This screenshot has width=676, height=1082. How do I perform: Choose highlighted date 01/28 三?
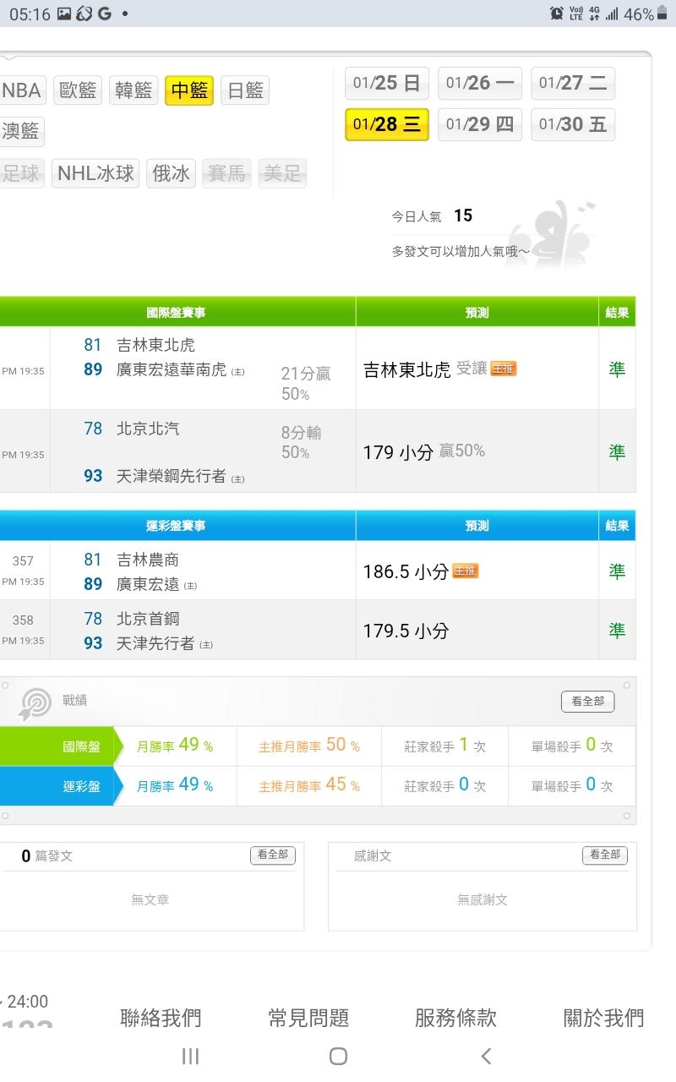coord(387,124)
